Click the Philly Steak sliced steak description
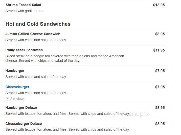The height and width of the screenshot is (135, 181). [x=65, y=58]
